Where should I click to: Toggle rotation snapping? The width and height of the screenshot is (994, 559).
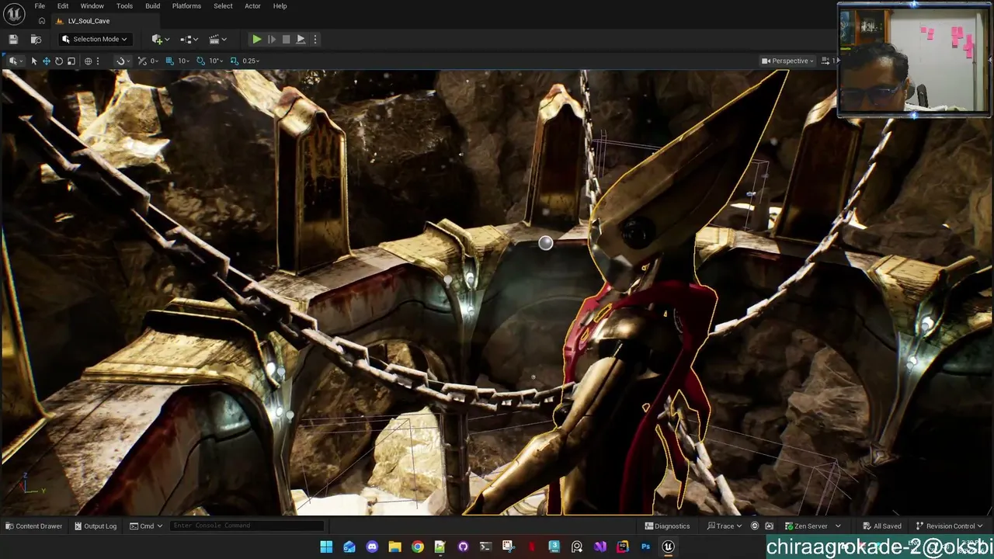pyautogui.click(x=200, y=61)
